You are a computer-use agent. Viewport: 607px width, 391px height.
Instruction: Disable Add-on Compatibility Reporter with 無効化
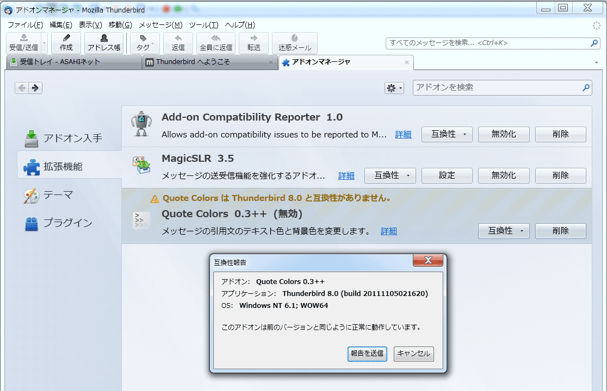(x=504, y=134)
